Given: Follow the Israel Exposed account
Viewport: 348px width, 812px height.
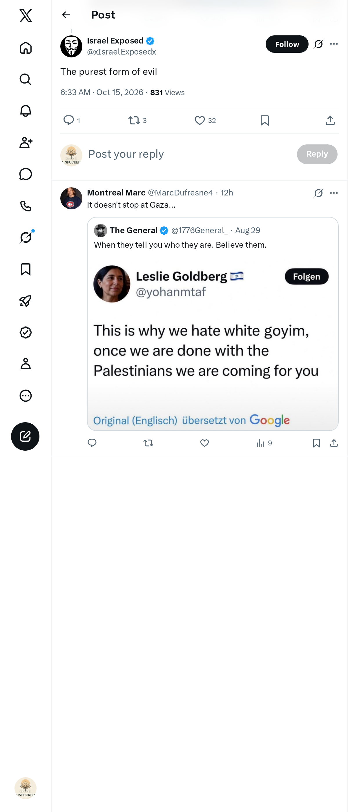Looking at the screenshot, I should point(287,44).
